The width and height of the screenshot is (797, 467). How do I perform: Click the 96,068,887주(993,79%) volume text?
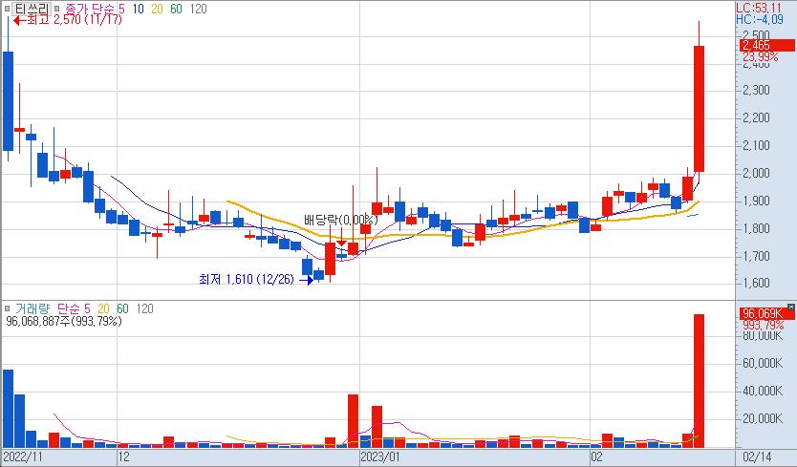(64, 321)
